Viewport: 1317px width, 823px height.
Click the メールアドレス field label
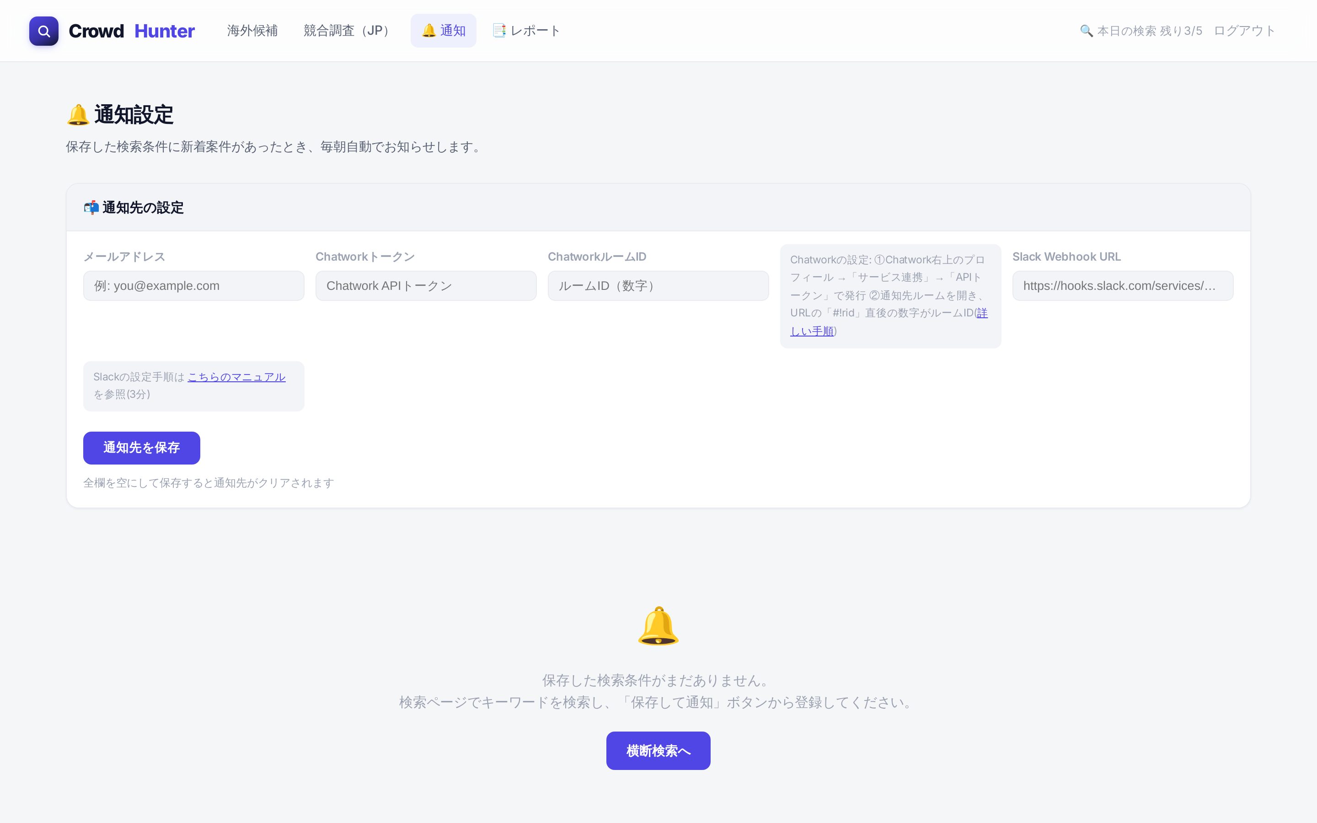coord(124,257)
